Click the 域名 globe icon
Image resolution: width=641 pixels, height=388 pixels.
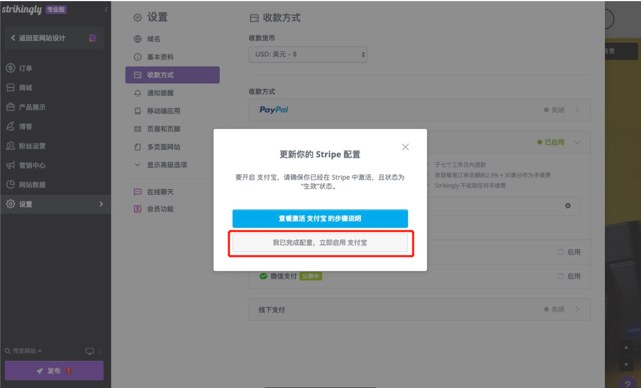pyautogui.click(x=138, y=39)
